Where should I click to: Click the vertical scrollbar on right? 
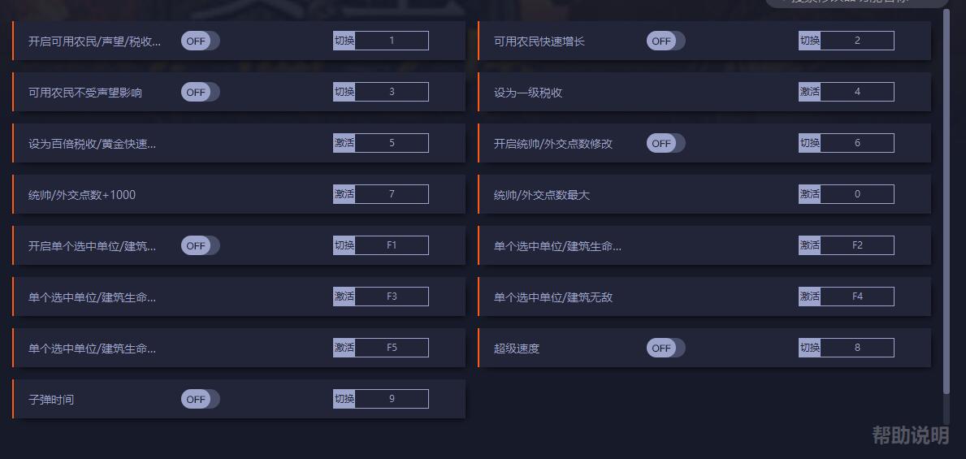click(x=946, y=203)
